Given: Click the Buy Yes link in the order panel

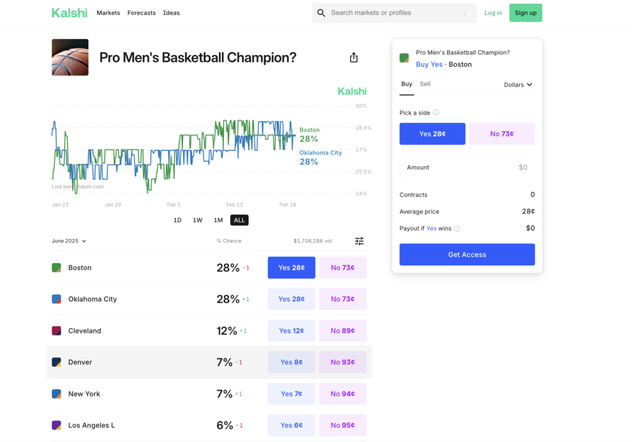Looking at the screenshot, I should click(429, 64).
